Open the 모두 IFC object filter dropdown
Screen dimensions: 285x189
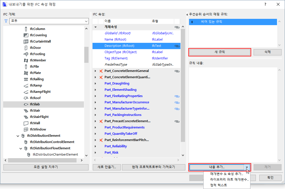(49, 21)
